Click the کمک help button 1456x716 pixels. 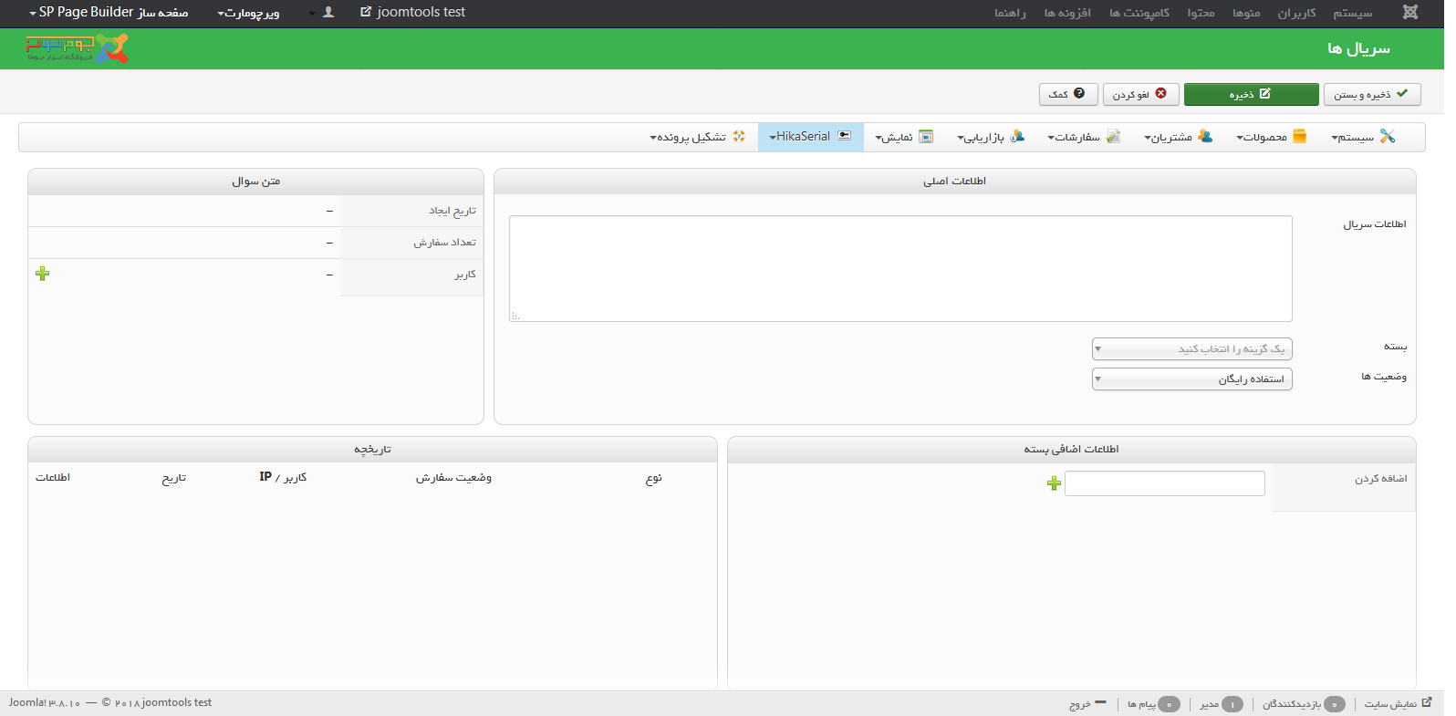pyautogui.click(x=1067, y=94)
